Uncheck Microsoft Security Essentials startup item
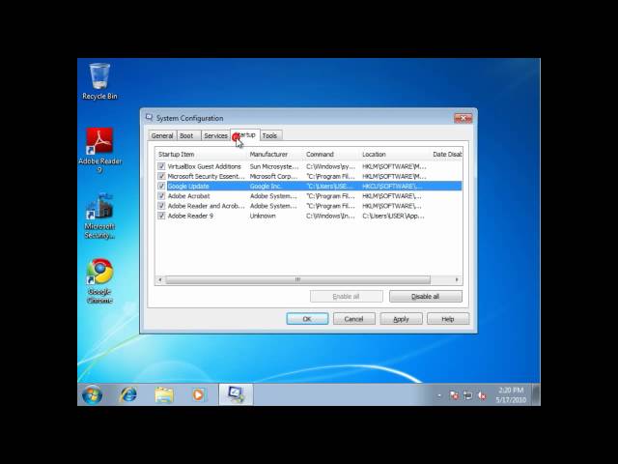The image size is (618, 464). coord(161,176)
